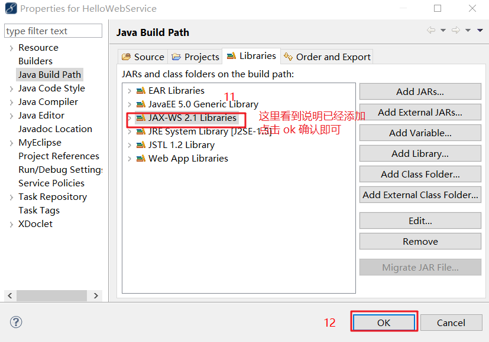Image resolution: width=489 pixels, height=342 pixels.
Task: Switch to the Projects tab
Action: (195, 57)
